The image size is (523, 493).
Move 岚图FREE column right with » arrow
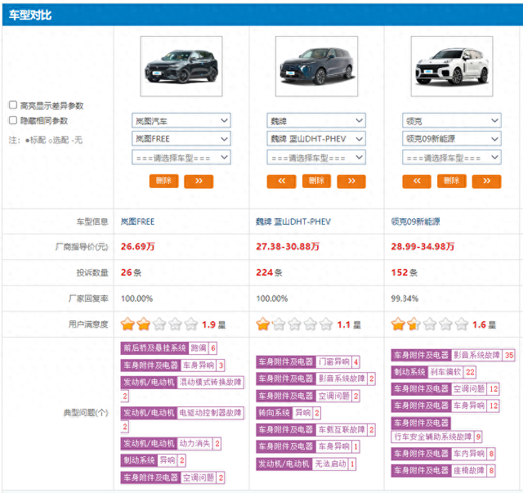point(199,182)
